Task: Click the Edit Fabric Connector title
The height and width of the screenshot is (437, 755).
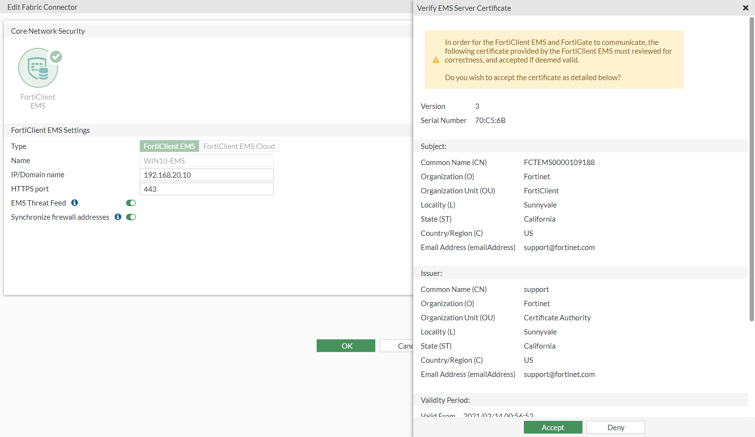Action: (43, 7)
